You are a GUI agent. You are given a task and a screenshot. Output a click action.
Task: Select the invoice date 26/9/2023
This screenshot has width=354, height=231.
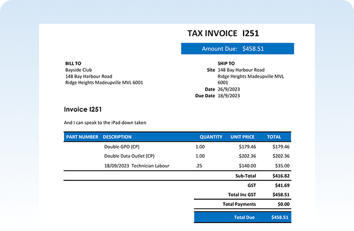coord(229,89)
